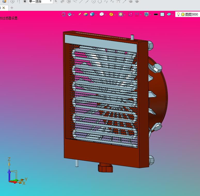This screenshot has height=196, width=200.
Task: Click the second greyed diagonal line icon
Action: 87,1
